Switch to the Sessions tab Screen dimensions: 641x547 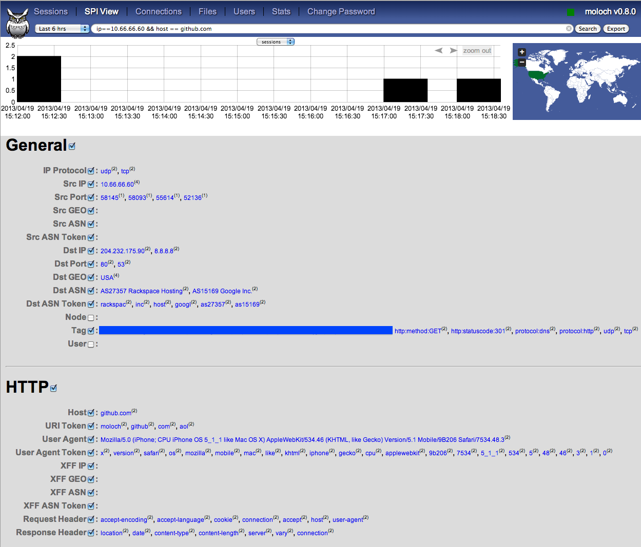[x=50, y=11]
